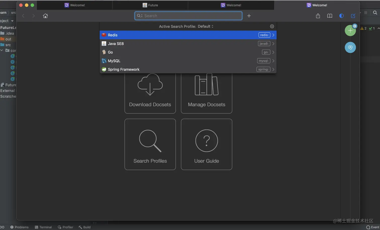
Task: Select the Redis docset row
Action: point(188,35)
